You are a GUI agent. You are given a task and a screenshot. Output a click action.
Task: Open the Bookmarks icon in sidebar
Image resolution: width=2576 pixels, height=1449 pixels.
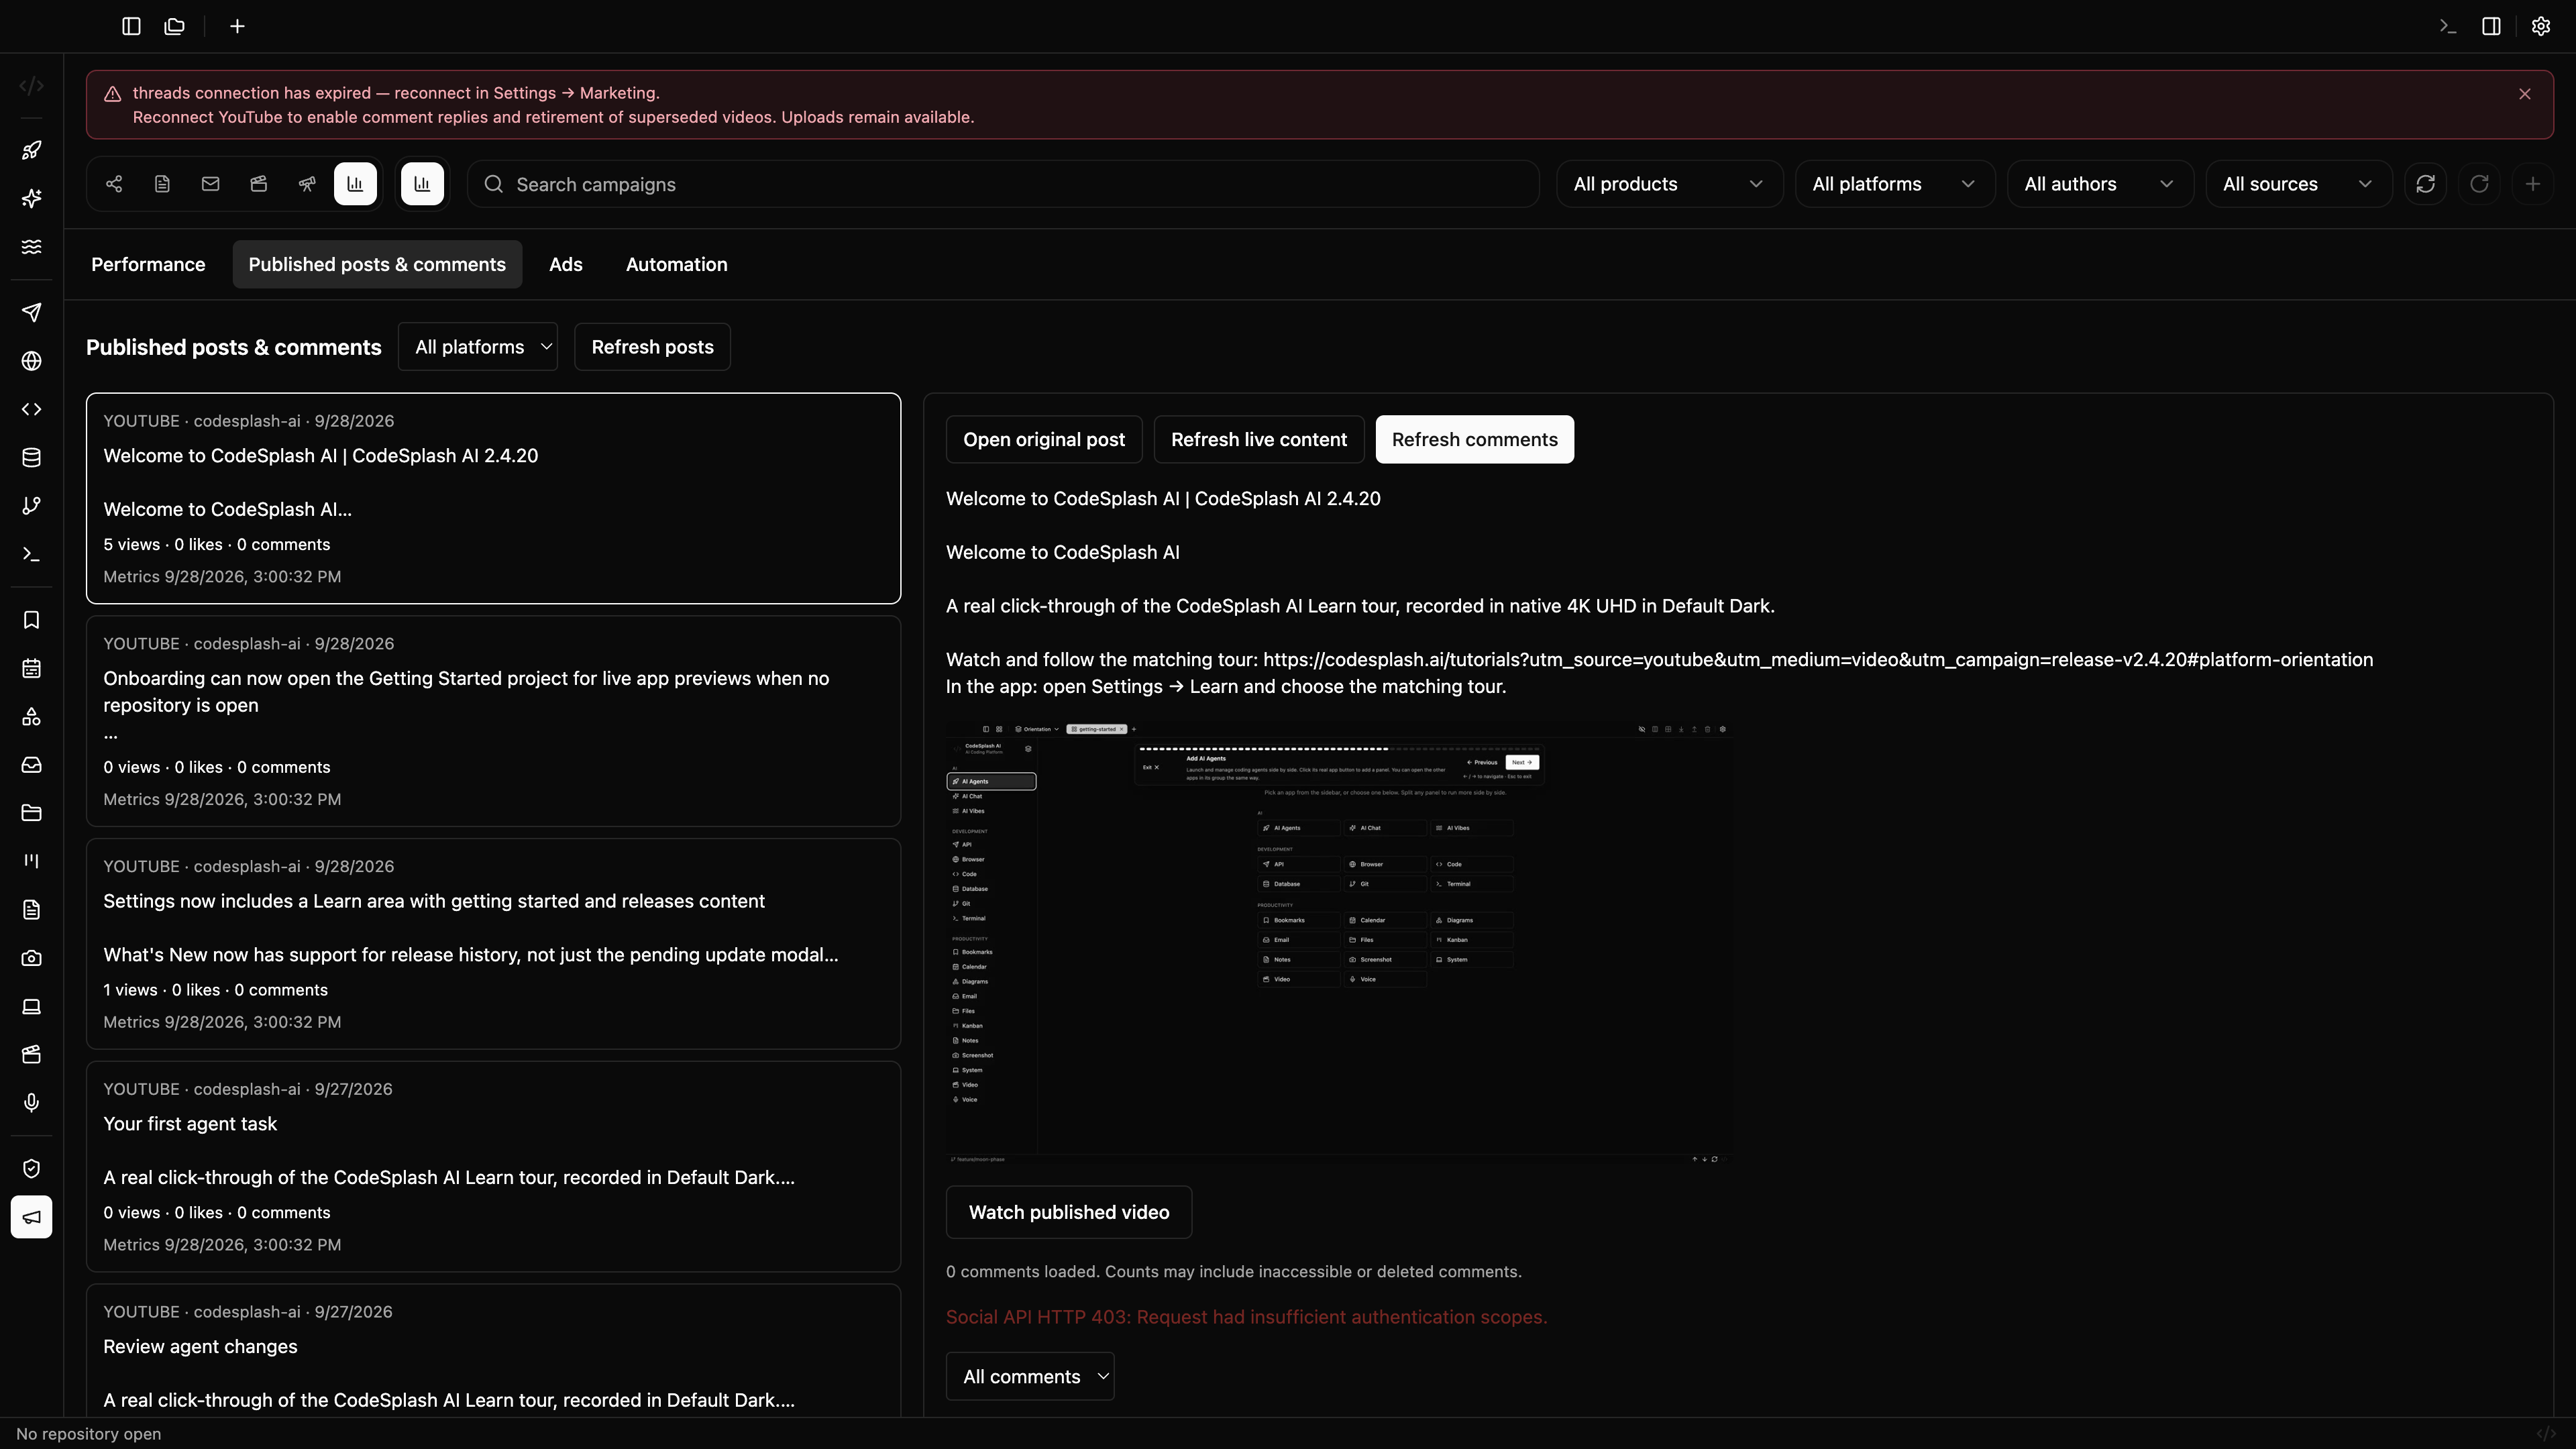(31, 620)
